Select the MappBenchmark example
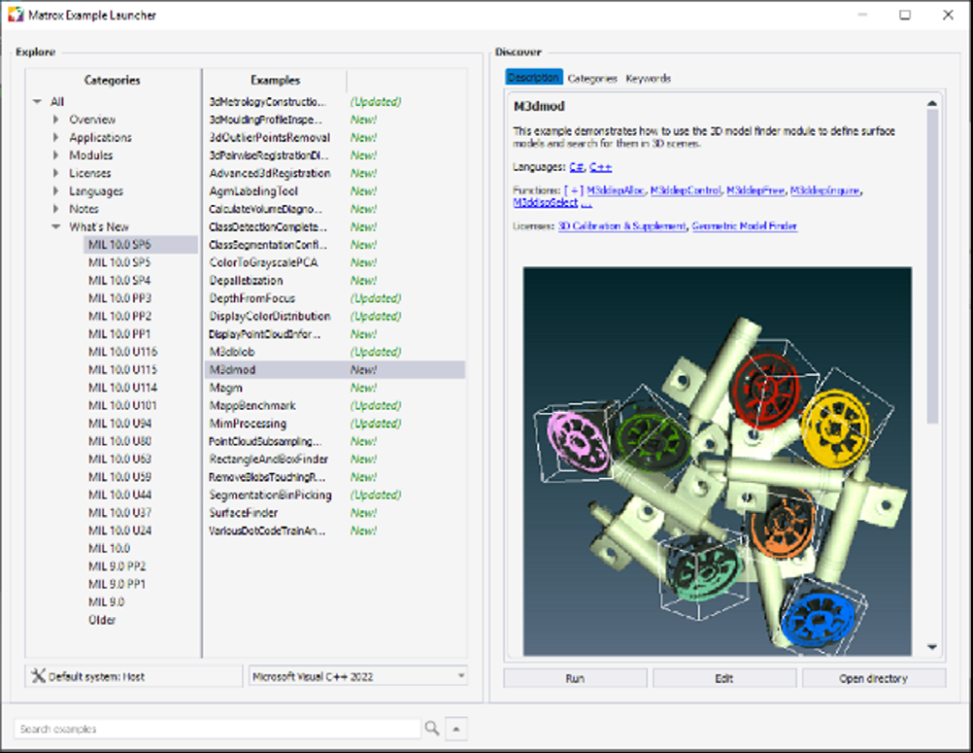The height and width of the screenshot is (753, 973). tap(252, 406)
